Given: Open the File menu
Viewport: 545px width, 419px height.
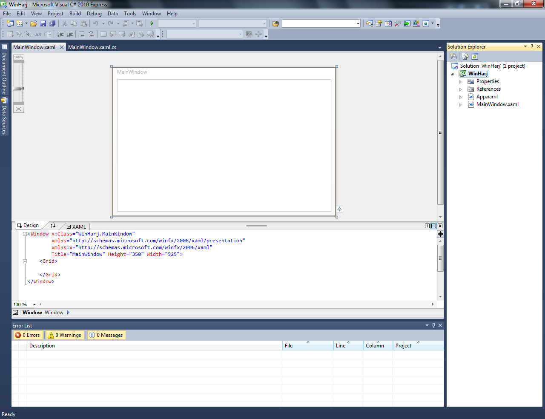Looking at the screenshot, I should [x=7, y=14].
